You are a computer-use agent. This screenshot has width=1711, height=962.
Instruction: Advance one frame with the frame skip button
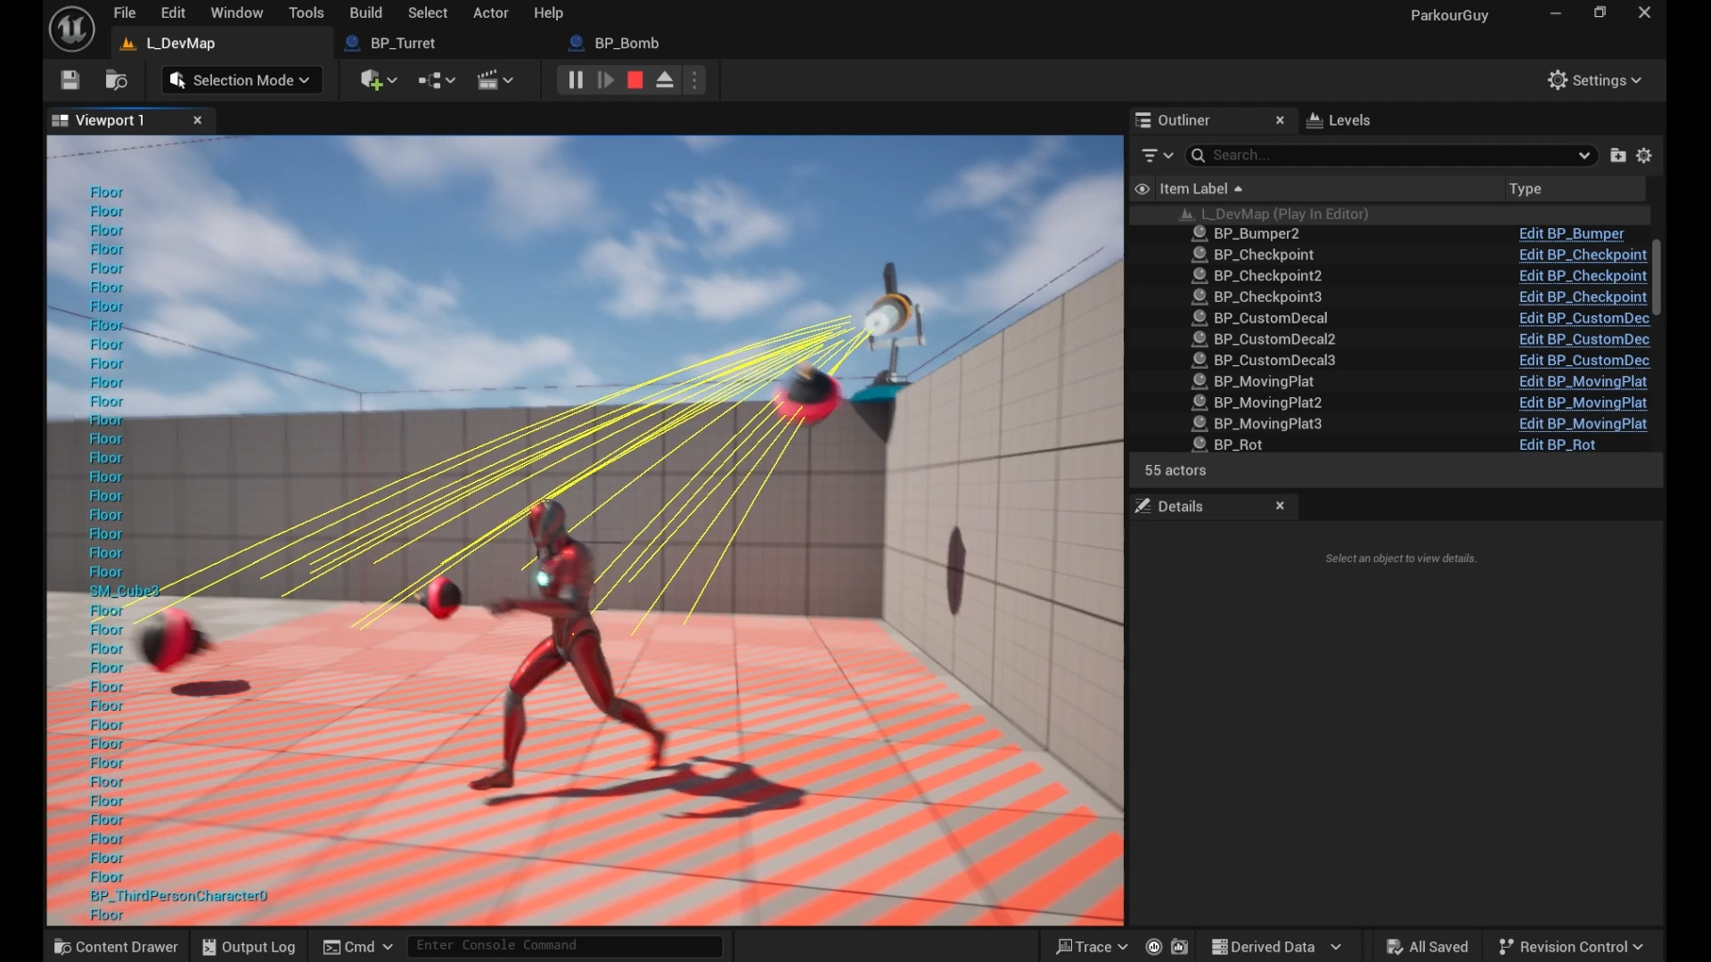coord(605,80)
